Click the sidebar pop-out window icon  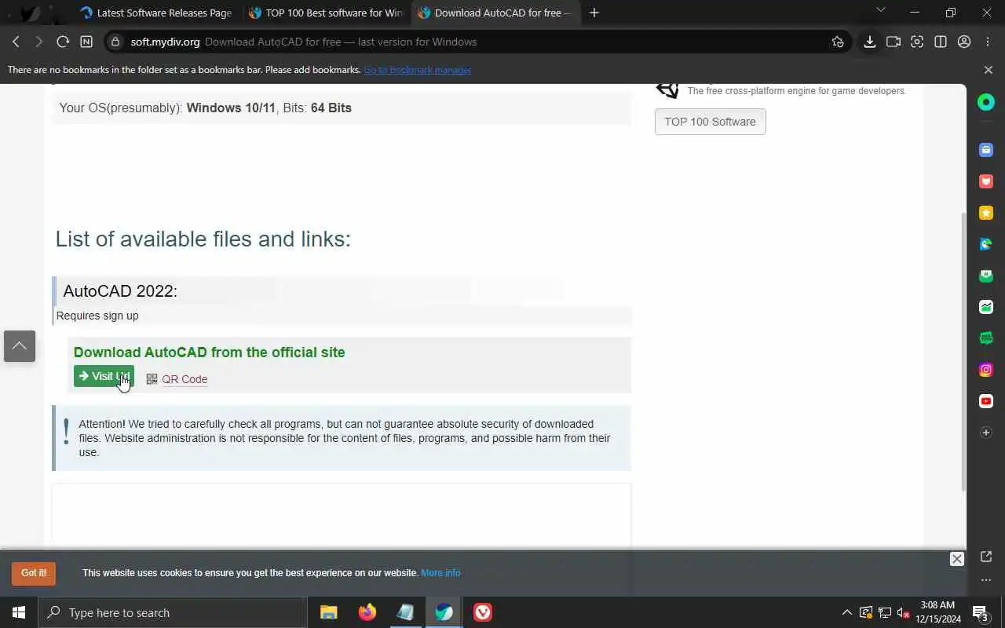coord(986,557)
